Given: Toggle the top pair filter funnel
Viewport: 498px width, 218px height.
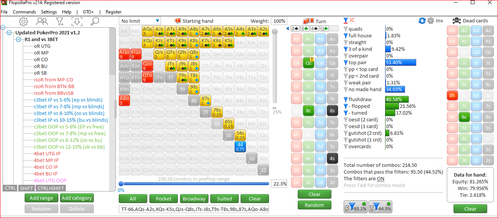Looking at the screenshot, I should click(346, 63).
